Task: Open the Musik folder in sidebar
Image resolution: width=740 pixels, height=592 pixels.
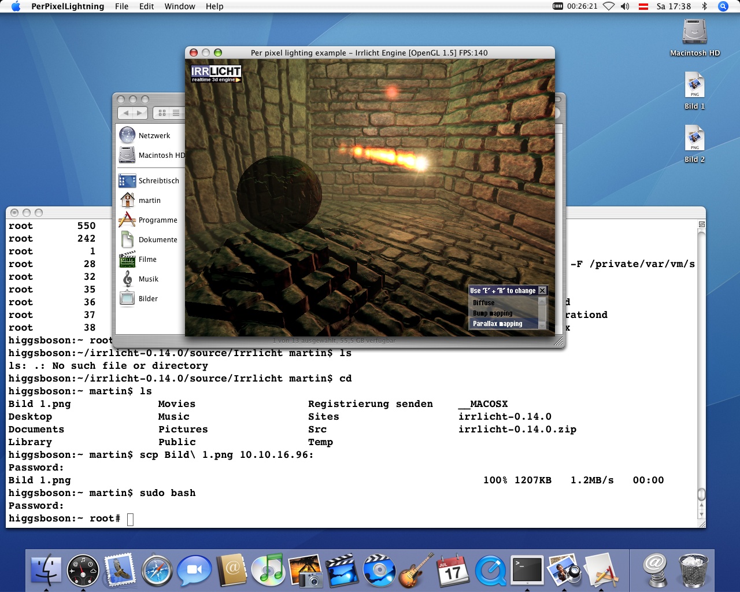Action: (148, 279)
